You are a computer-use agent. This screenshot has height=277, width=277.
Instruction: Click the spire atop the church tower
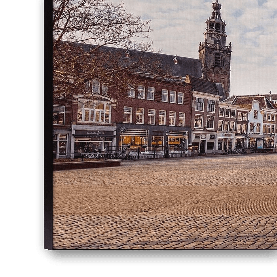[x=216, y=6]
